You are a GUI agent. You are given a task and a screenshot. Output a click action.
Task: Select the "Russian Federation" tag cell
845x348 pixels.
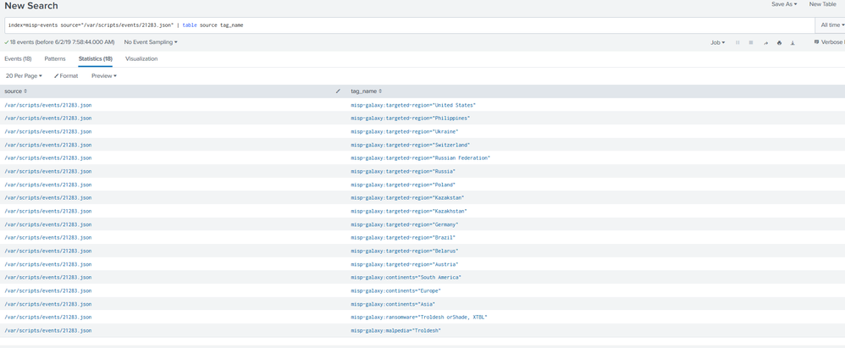point(420,157)
